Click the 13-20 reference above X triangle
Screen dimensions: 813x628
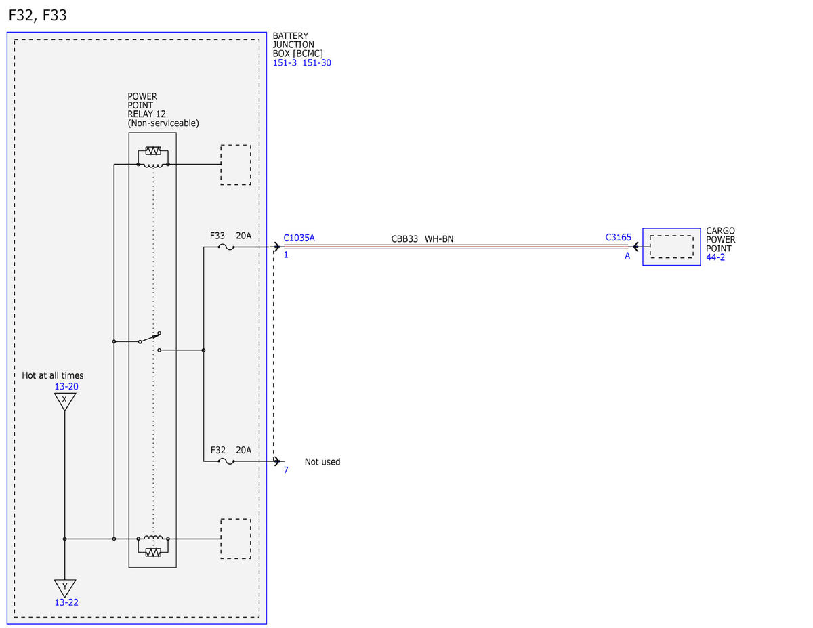coord(66,387)
